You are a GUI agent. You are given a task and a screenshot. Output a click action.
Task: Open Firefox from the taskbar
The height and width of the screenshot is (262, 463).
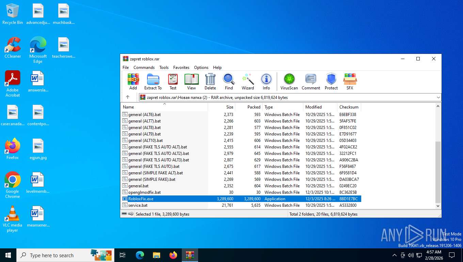click(173, 255)
